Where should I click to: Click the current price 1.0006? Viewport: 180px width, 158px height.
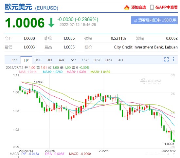[25, 23]
